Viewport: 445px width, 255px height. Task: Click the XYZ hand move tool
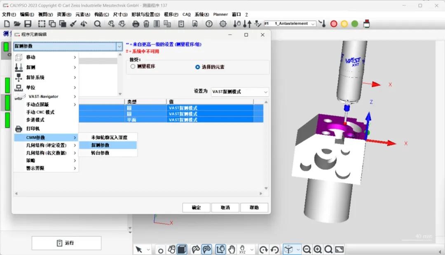pos(242,250)
